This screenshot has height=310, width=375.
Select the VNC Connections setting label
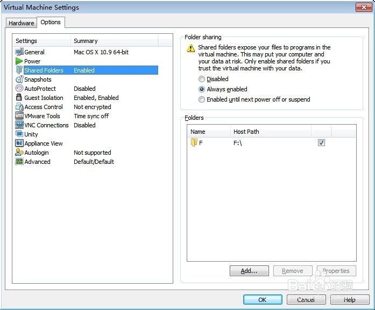[x=46, y=125]
